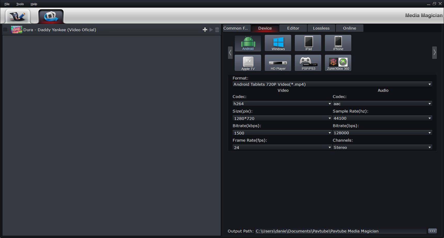Add a file with the plus icon
Viewport: 444px width, 238px height.
205,30
